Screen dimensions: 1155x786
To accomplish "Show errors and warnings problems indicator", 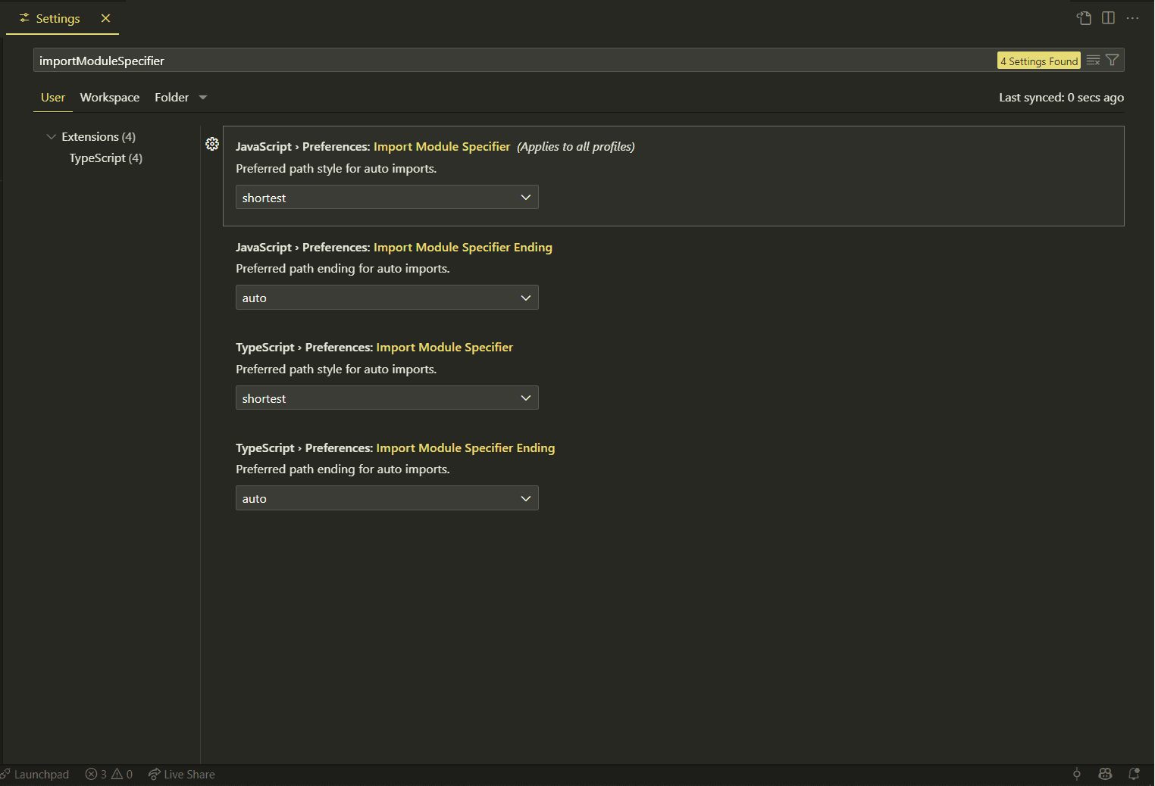I will tap(109, 774).
